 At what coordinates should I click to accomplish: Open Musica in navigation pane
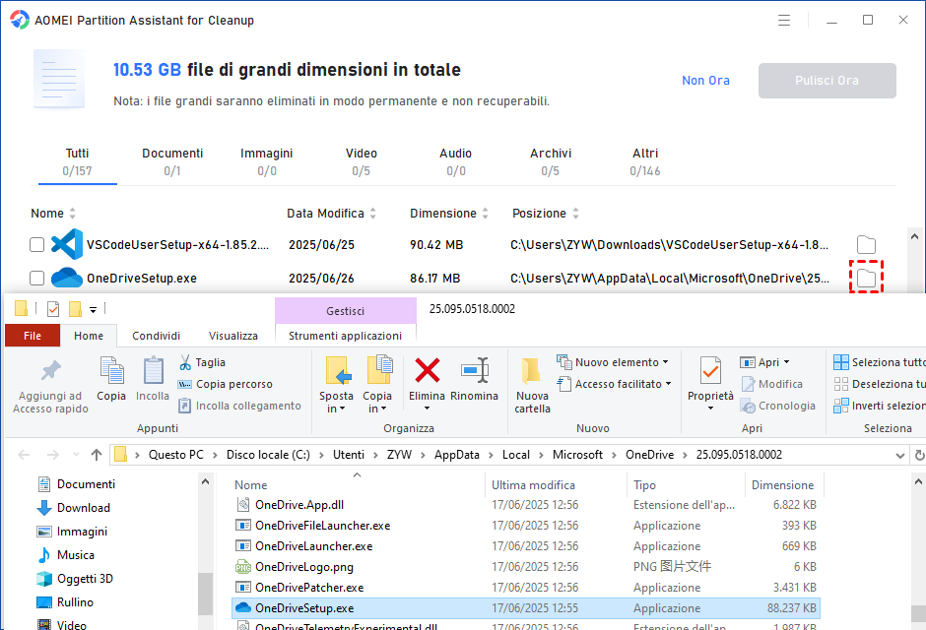(66, 555)
